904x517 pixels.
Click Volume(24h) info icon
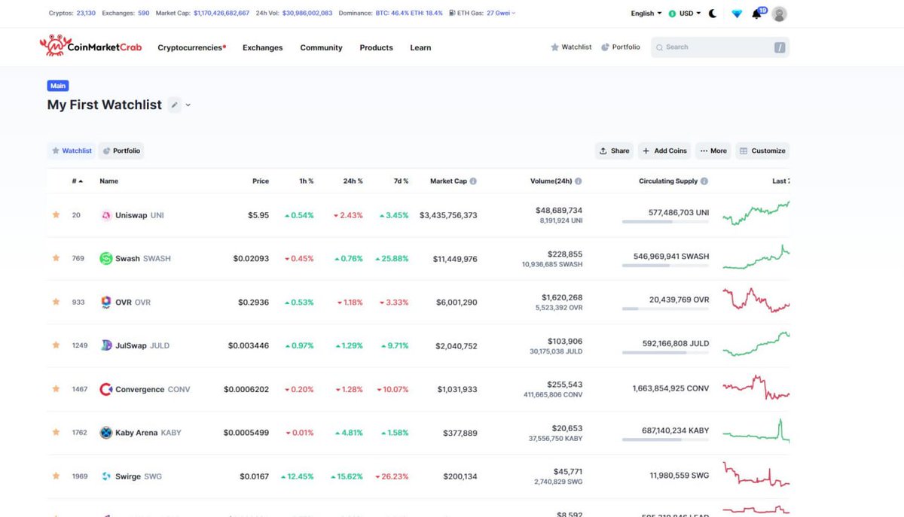578,181
